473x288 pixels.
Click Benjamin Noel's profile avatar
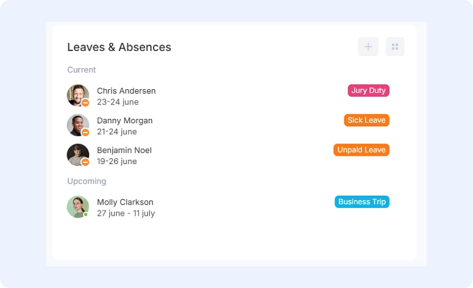tap(77, 154)
